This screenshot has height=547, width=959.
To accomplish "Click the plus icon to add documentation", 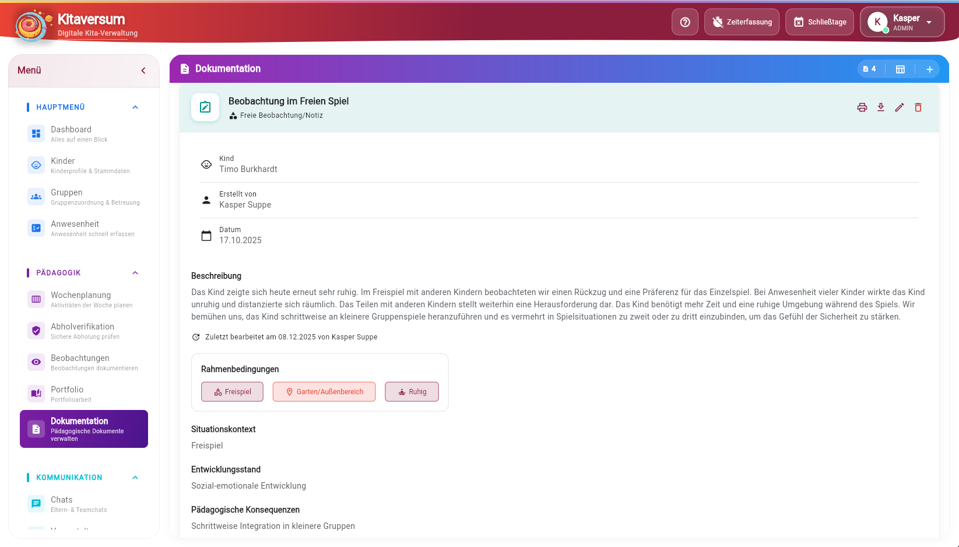I will 929,69.
